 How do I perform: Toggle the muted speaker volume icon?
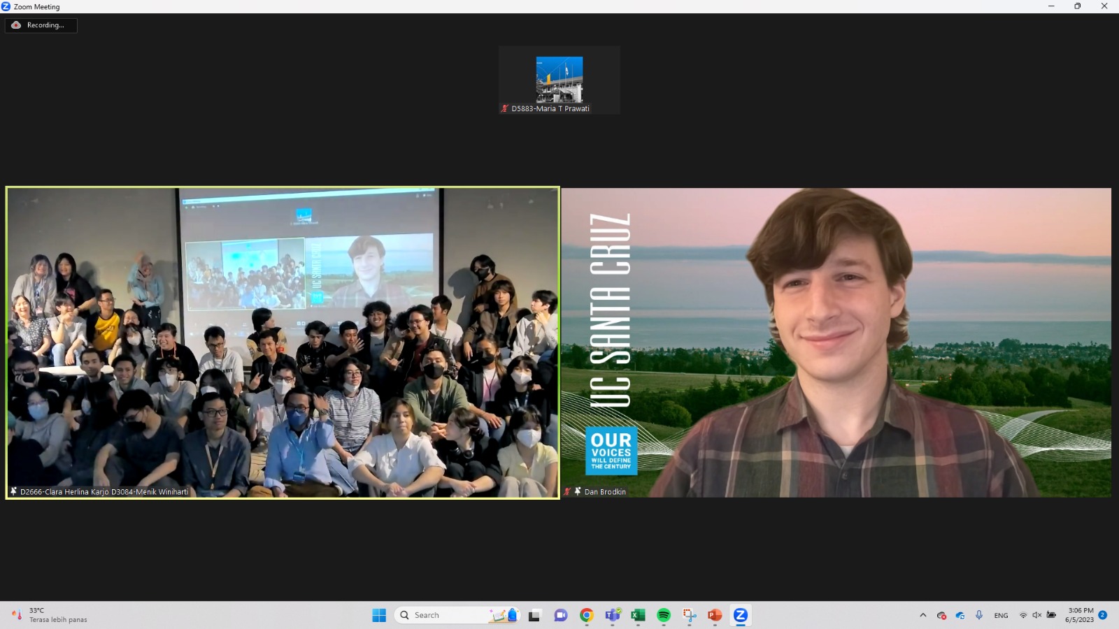1036,615
